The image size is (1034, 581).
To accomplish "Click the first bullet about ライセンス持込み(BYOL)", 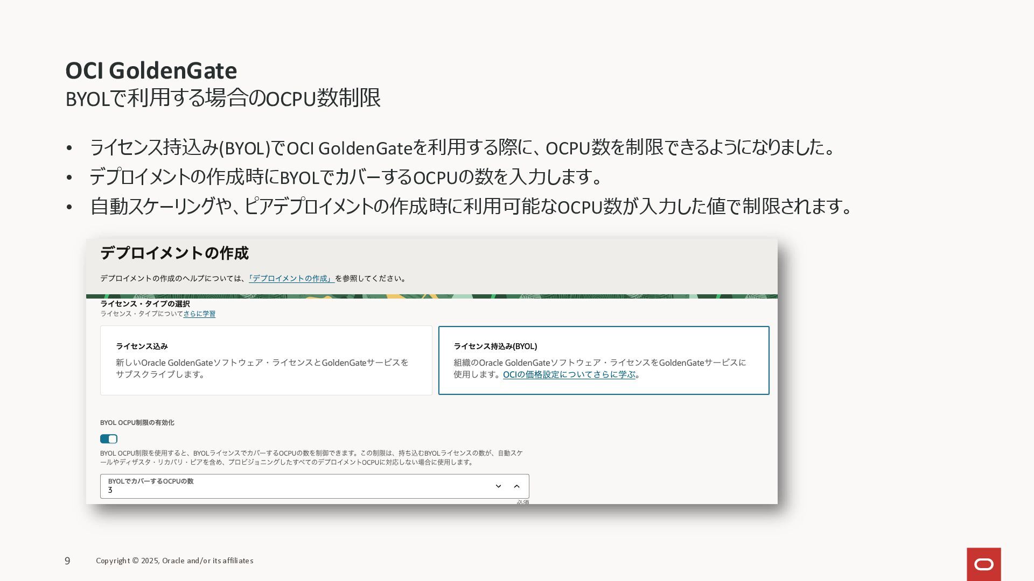I will pyautogui.click(x=463, y=147).
